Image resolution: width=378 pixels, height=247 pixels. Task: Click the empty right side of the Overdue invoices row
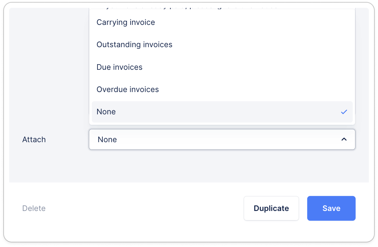(x=256, y=89)
